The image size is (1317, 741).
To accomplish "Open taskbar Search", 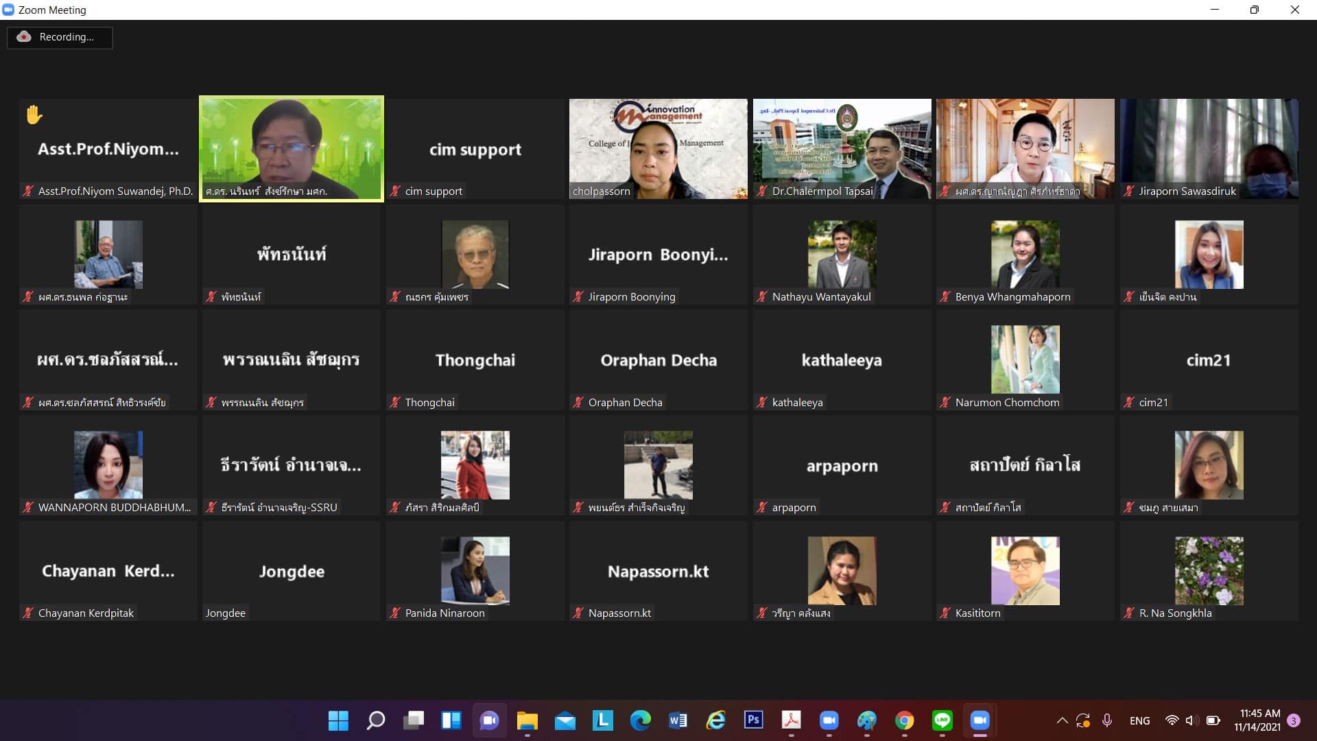I will tap(376, 720).
